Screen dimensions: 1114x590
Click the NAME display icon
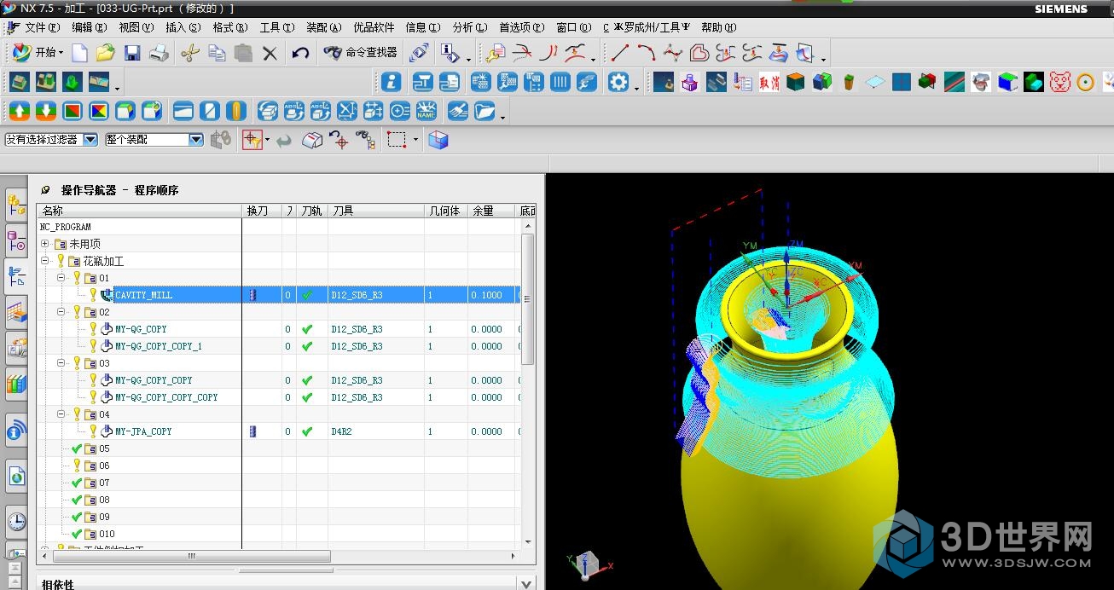[426, 111]
